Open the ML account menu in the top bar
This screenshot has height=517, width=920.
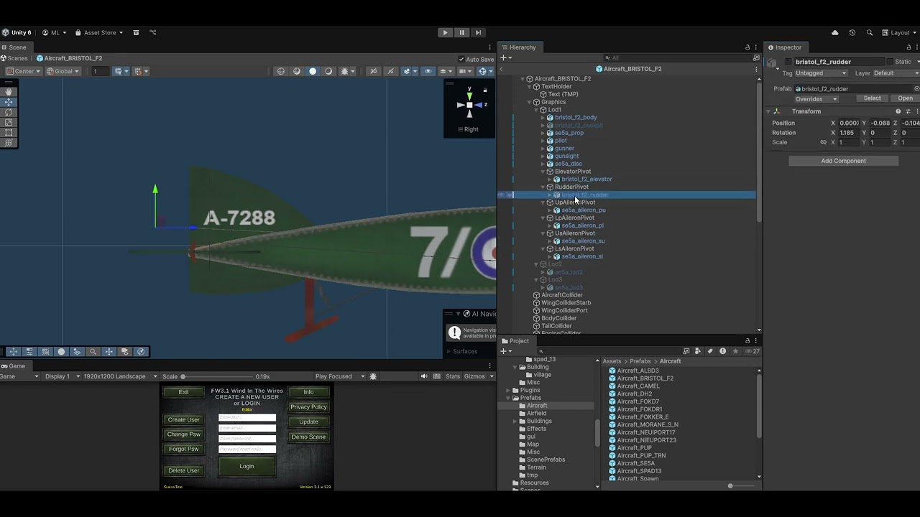coord(53,32)
